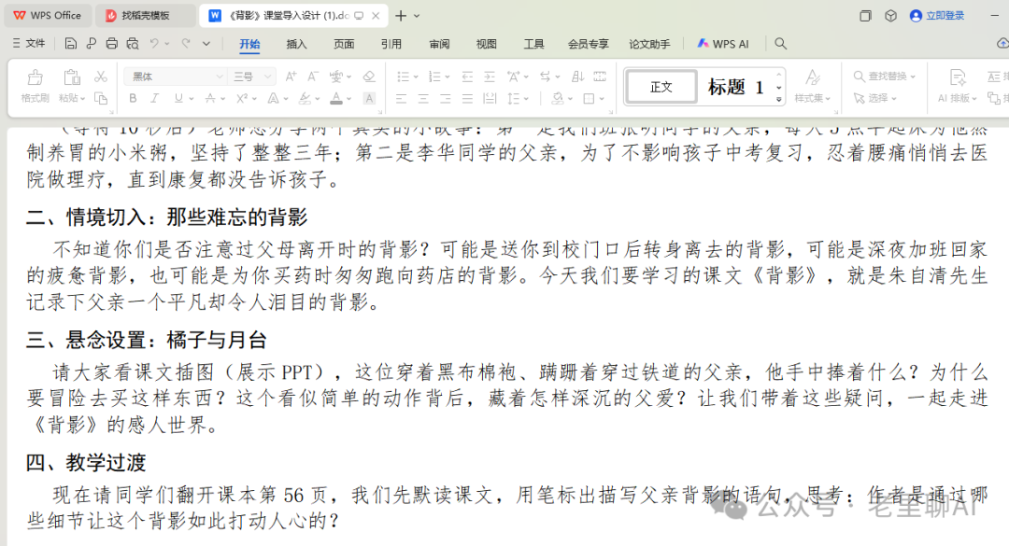Select the Format Painter (格式刷) tool

tap(35, 86)
